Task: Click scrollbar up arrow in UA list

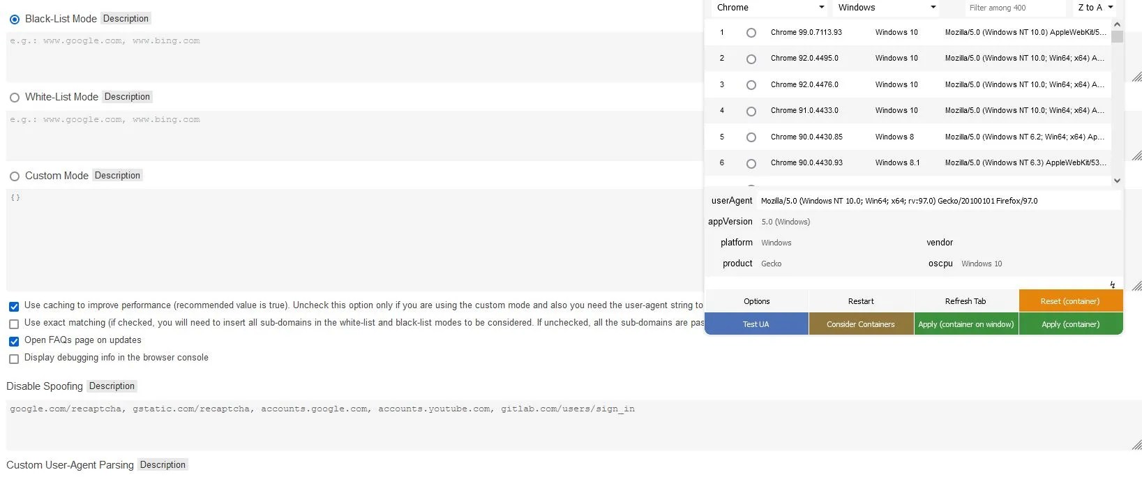Action: (1117, 24)
